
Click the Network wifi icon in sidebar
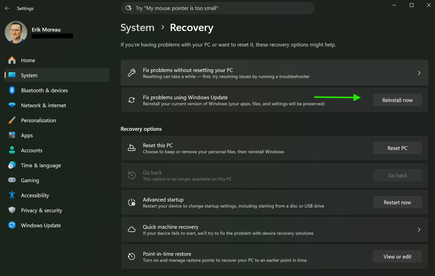point(12,105)
